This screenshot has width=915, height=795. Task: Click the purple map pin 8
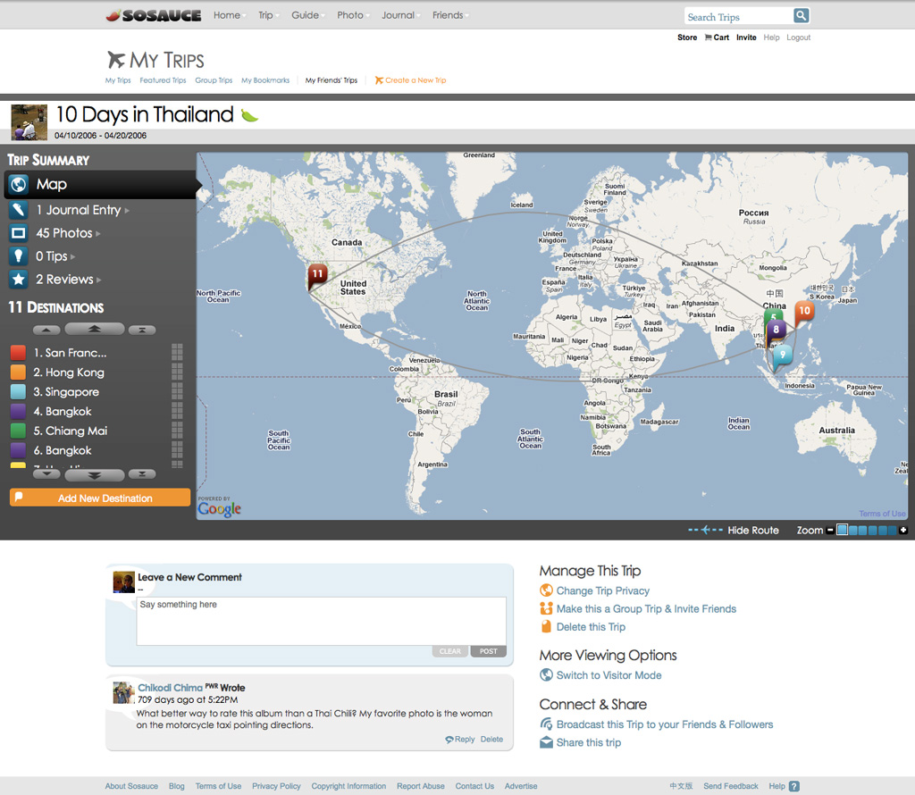776,331
